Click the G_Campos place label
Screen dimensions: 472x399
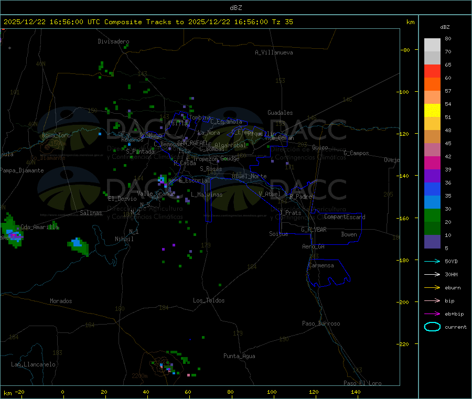[x=357, y=153]
